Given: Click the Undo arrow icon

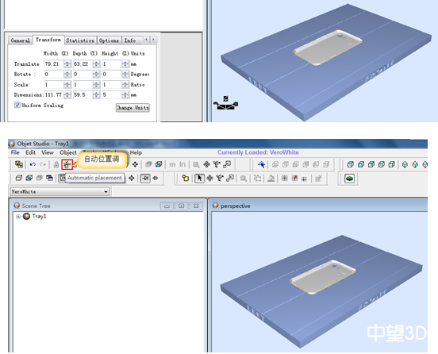Looking at the screenshot, I should click(x=33, y=164).
